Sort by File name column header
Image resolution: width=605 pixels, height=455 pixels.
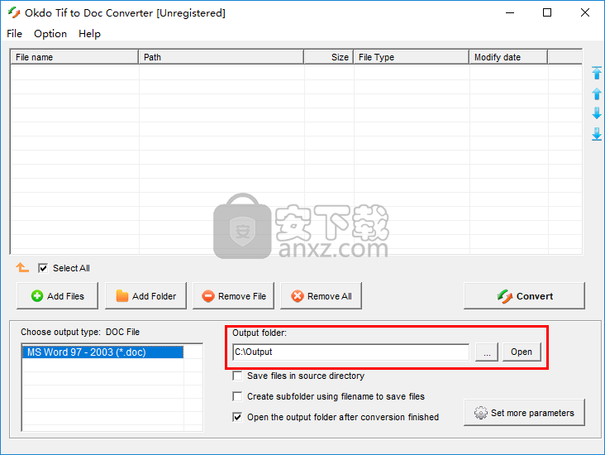[74, 57]
